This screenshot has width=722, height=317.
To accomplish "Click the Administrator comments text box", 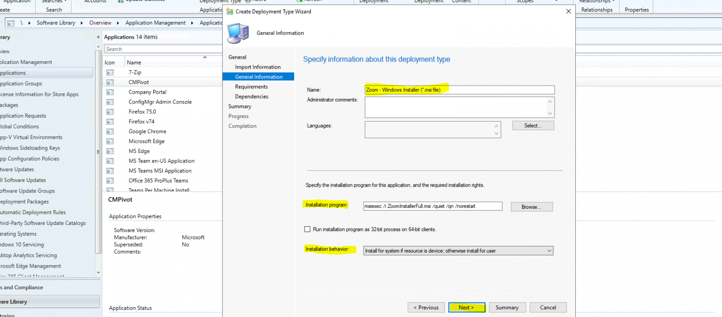I will (x=455, y=107).
